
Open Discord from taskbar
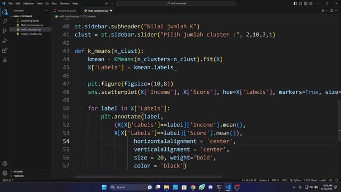click(210, 187)
